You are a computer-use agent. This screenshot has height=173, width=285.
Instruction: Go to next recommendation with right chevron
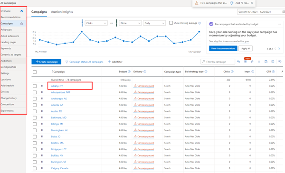(279, 49)
